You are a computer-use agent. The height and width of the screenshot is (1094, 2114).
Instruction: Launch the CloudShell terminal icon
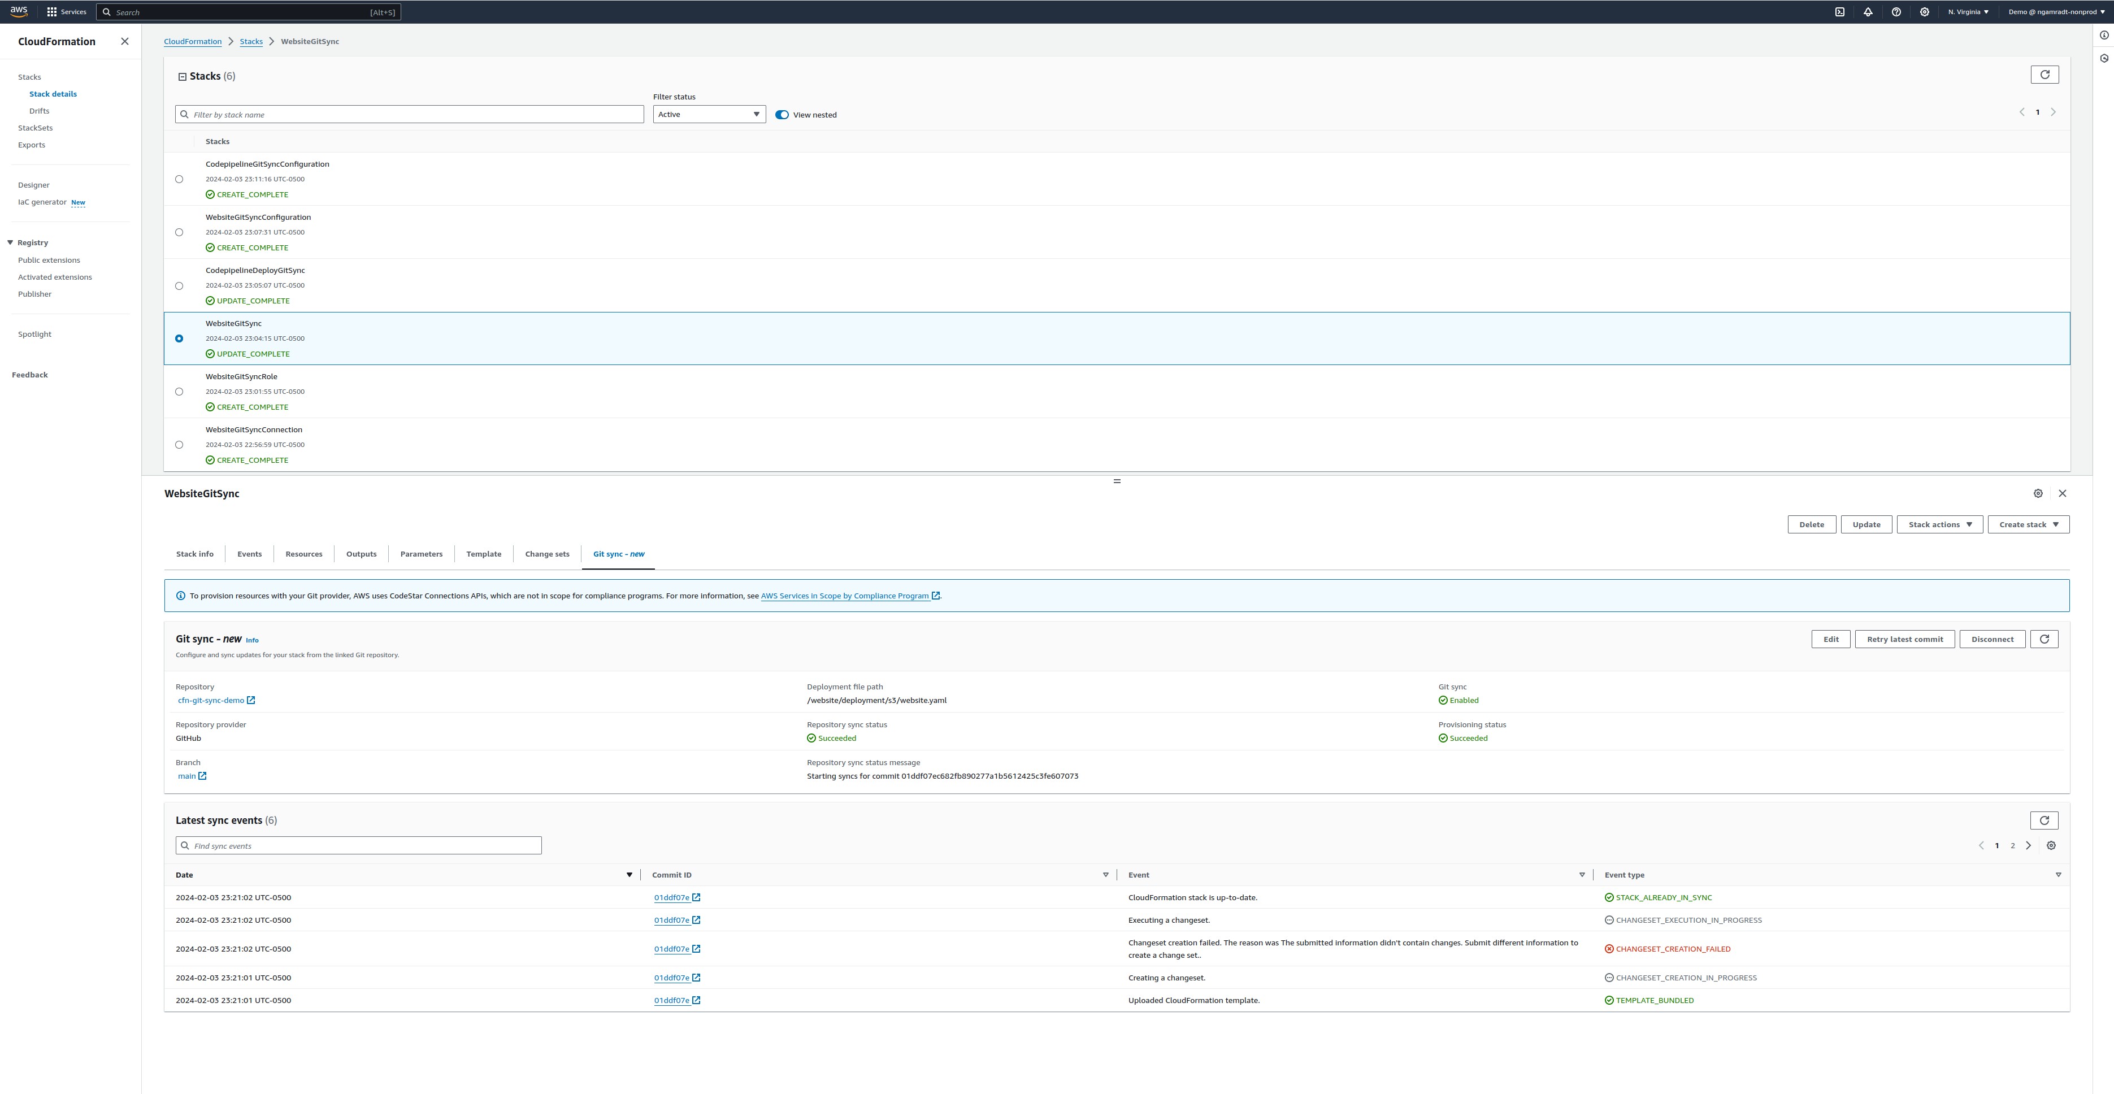(1840, 11)
